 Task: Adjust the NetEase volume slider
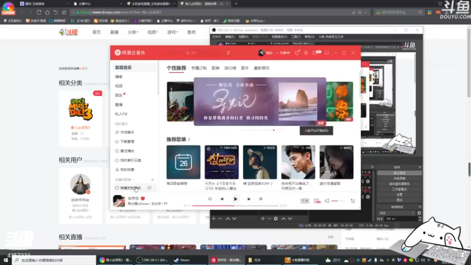pyautogui.click(x=338, y=201)
